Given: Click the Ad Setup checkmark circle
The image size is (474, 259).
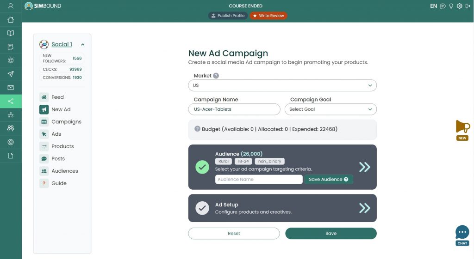Looking at the screenshot, I should pyautogui.click(x=202, y=208).
